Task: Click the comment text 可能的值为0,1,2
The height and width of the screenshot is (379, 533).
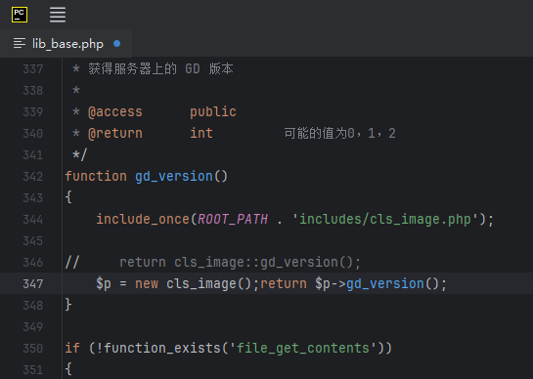Action: tap(339, 133)
